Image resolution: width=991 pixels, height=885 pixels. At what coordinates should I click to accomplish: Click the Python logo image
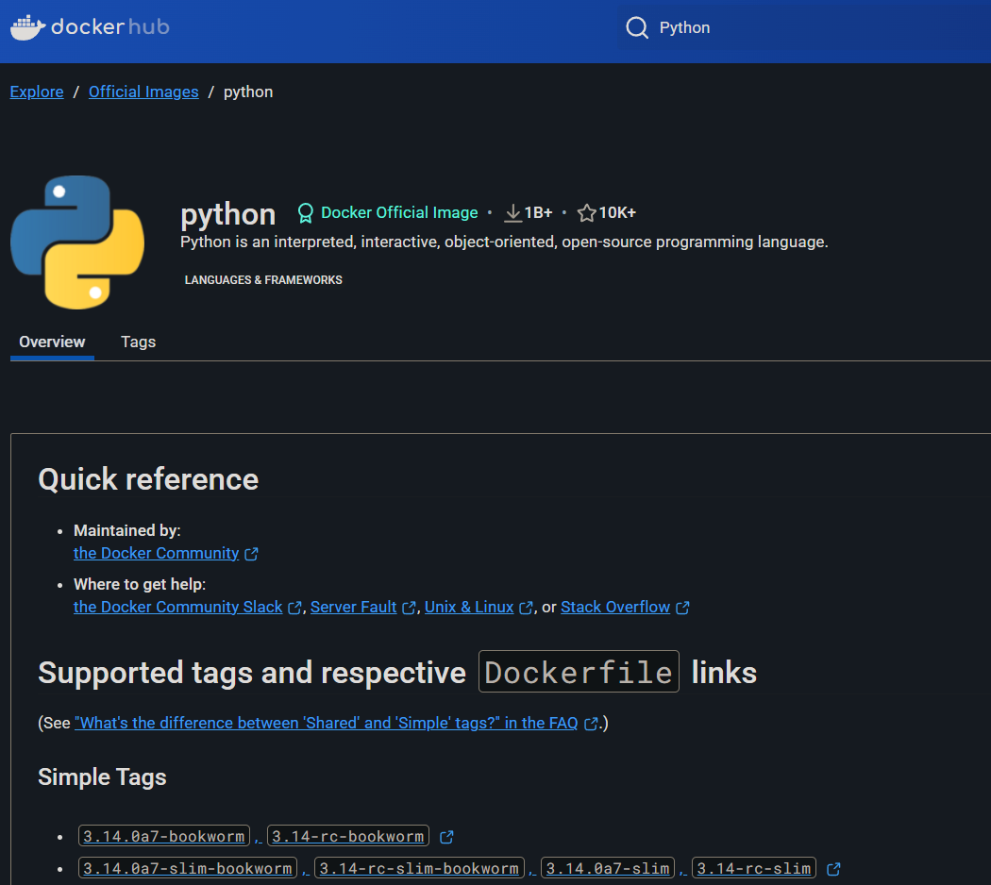(x=76, y=242)
